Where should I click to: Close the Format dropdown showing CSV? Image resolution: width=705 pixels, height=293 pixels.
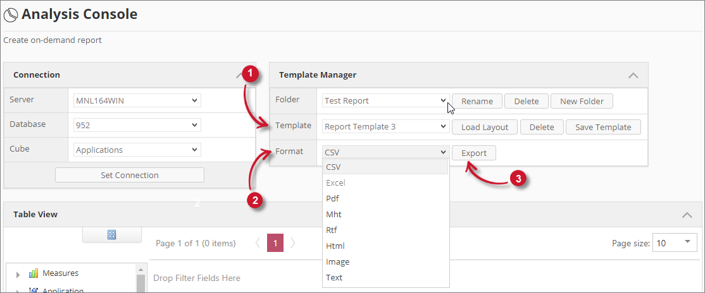(386, 153)
